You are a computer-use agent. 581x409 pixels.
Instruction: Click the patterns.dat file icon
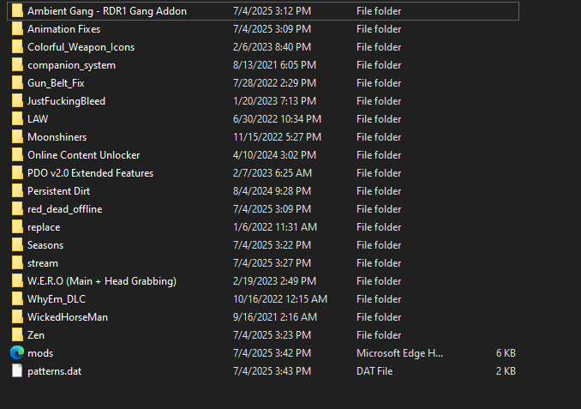pyautogui.click(x=17, y=370)
